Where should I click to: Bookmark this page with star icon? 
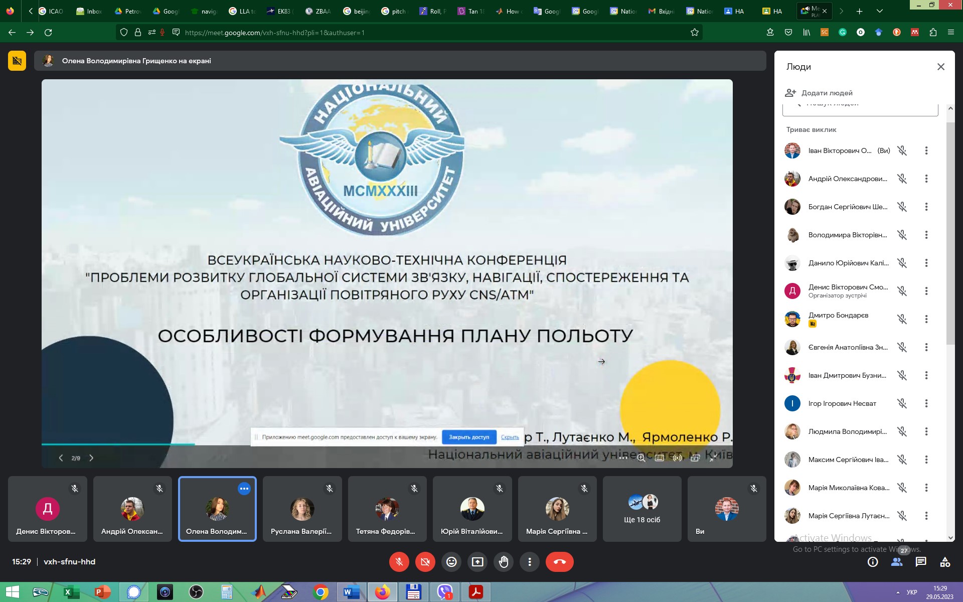tap(695, 33)
